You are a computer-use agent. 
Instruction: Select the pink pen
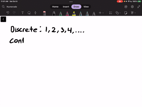(67, 13)
